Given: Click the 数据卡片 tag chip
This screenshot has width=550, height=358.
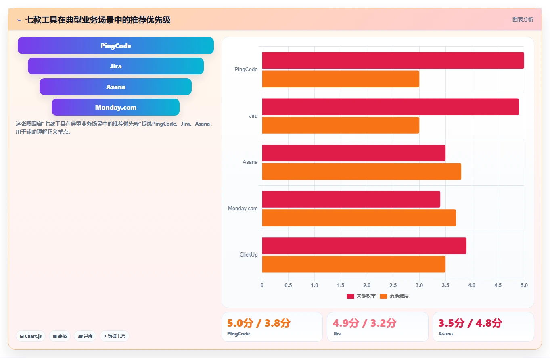Looking at the screenshot, I should coord(115,336).
